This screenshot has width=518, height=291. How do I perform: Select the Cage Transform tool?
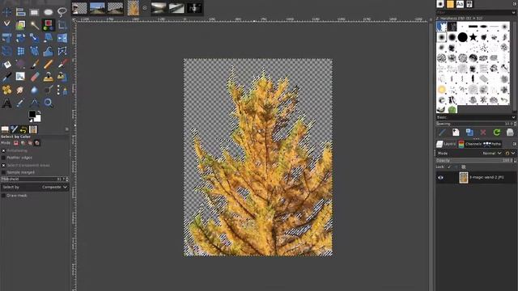(x=62, y=51)
